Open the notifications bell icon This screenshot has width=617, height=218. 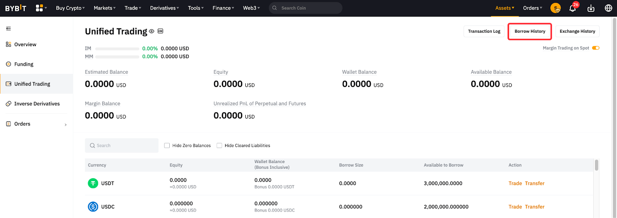[x=573, y=8]
